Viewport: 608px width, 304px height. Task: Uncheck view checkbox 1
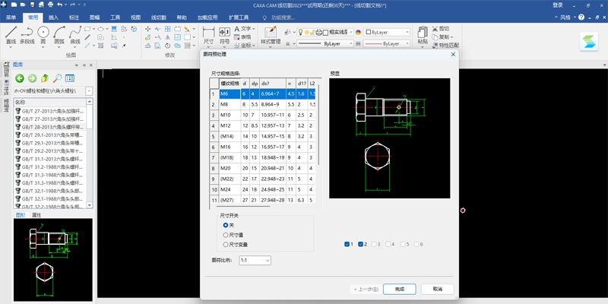pyautogui.click(x=349, y=244)
